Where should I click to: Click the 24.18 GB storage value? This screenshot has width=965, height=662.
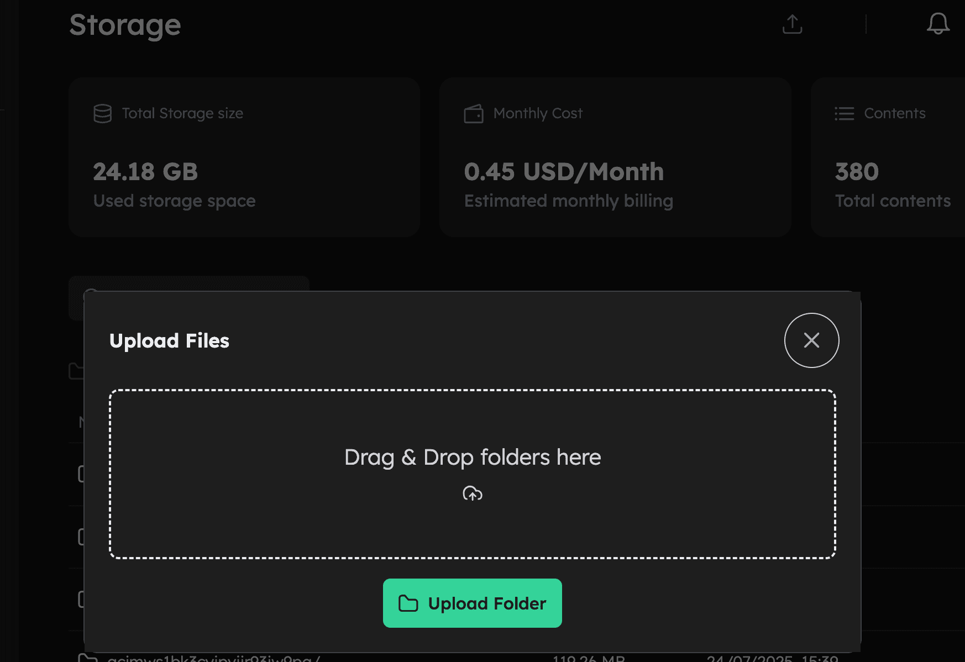pyautogui.click(x=145, y=172)
